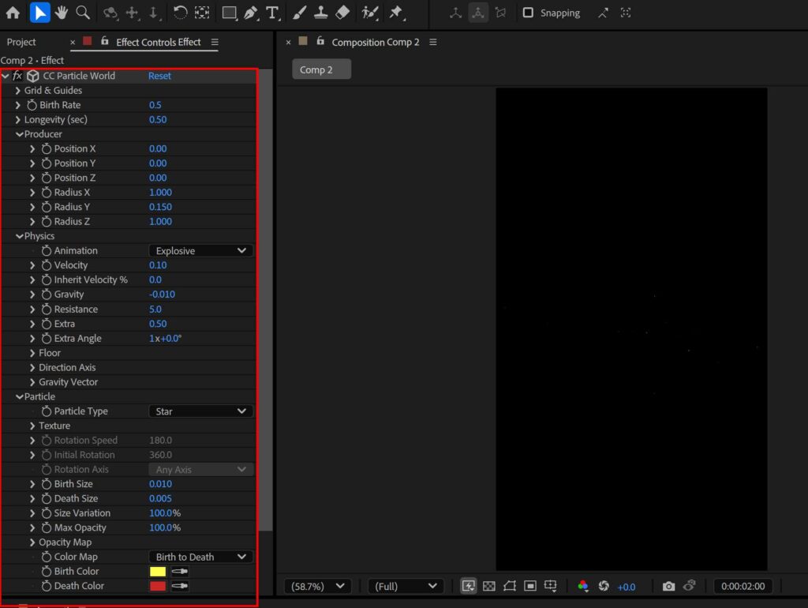The height and width of the screenshot is (608, 808).
Task: Go to the Home screen icon
Action: [x=13, y=13]
